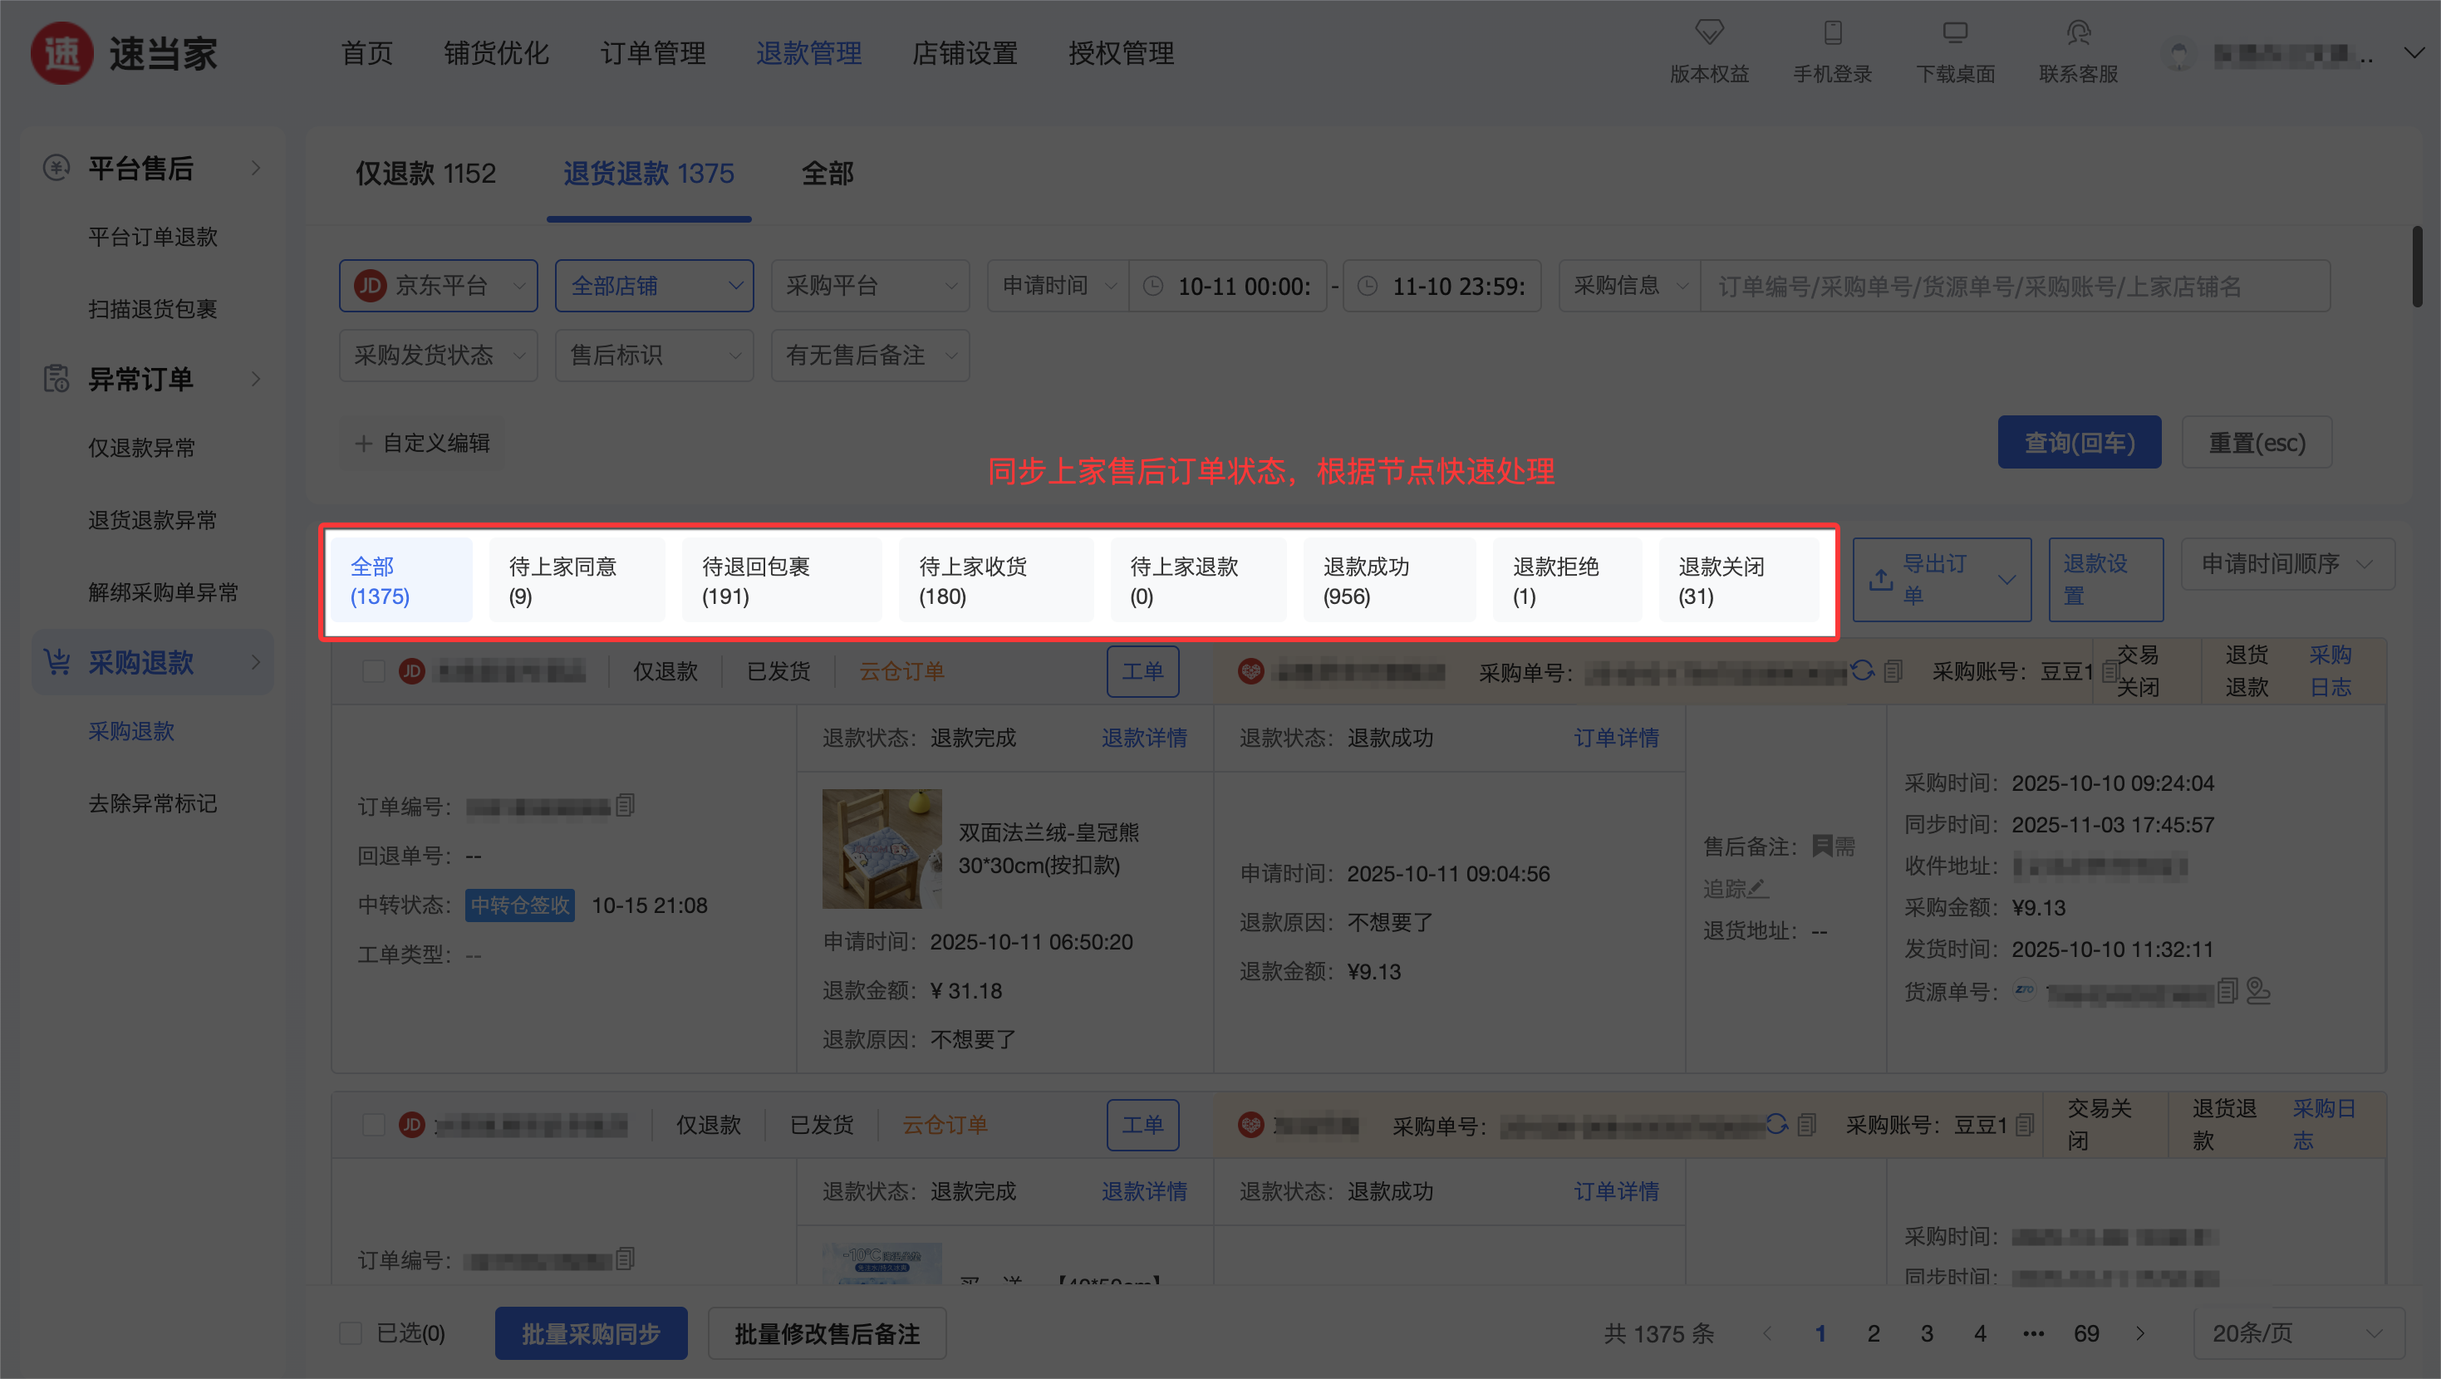
Task: Open 手机登录 phone icon
Action: click(1832, 32)
